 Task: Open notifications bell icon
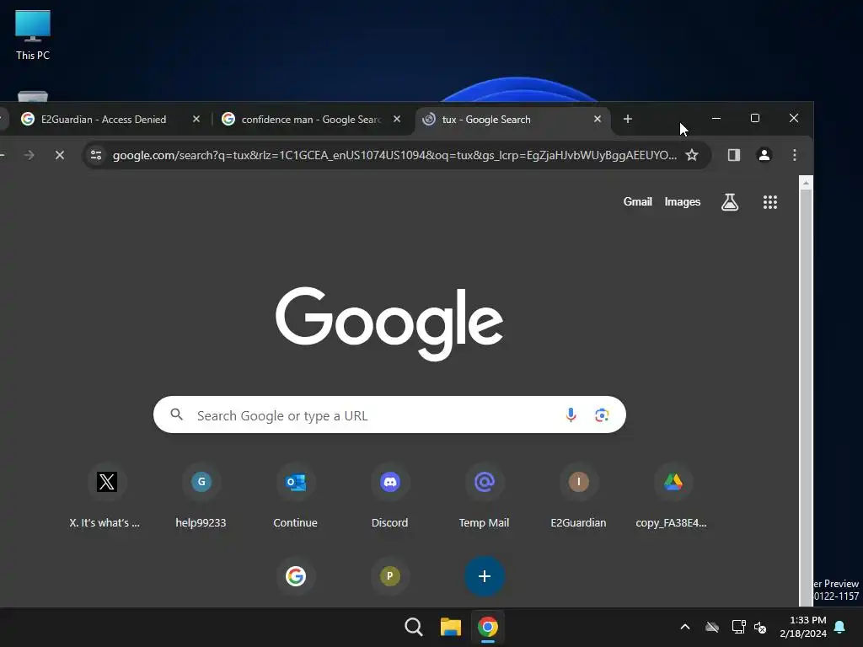click(x=840, y=627)
